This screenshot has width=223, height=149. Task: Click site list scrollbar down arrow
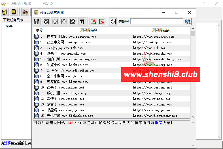(x=193, y=117)
